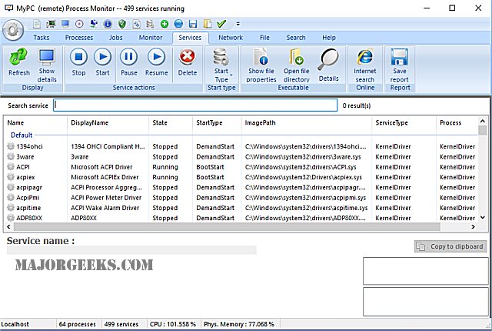Open the Help ribbon tab

click(329, 38)
